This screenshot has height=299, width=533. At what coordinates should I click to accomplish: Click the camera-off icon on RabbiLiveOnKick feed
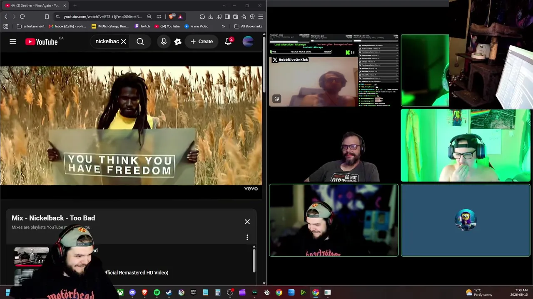[x=277, y=99]
